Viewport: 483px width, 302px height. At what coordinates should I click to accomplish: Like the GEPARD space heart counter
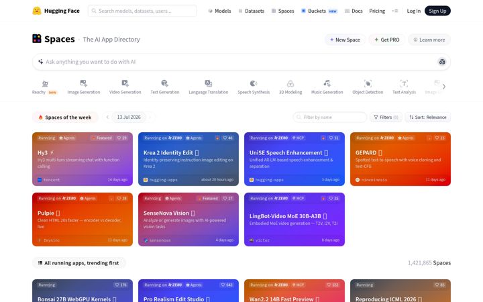tap(440, 138)
